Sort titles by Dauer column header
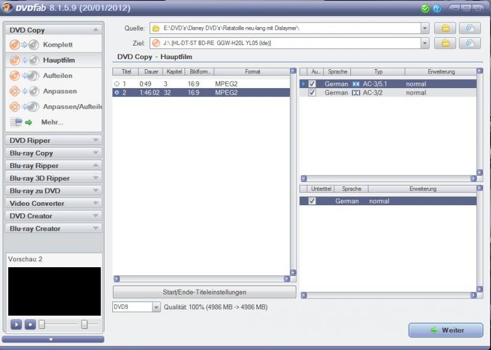 (151, 72)
